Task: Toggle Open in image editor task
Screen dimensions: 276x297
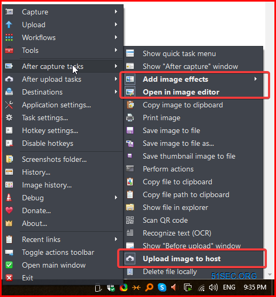Action: (x=193, y=92)
